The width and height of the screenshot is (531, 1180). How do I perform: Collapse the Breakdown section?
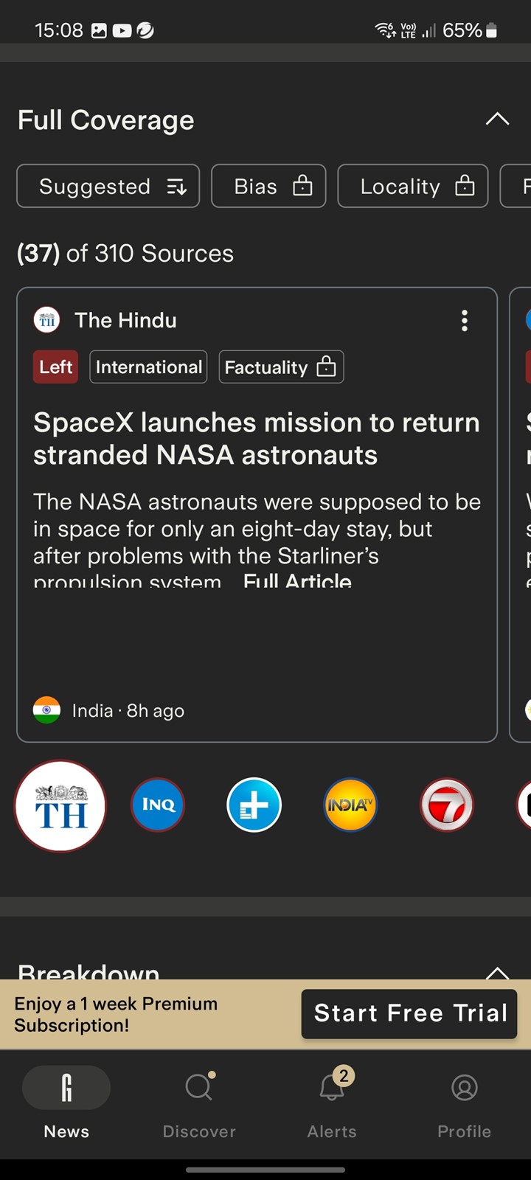pyautogui.click(x=498, y=972)
